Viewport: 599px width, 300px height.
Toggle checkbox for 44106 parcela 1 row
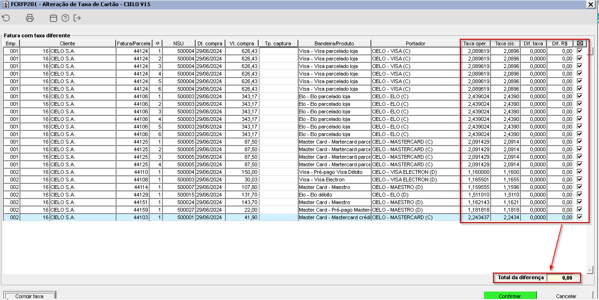580,96
